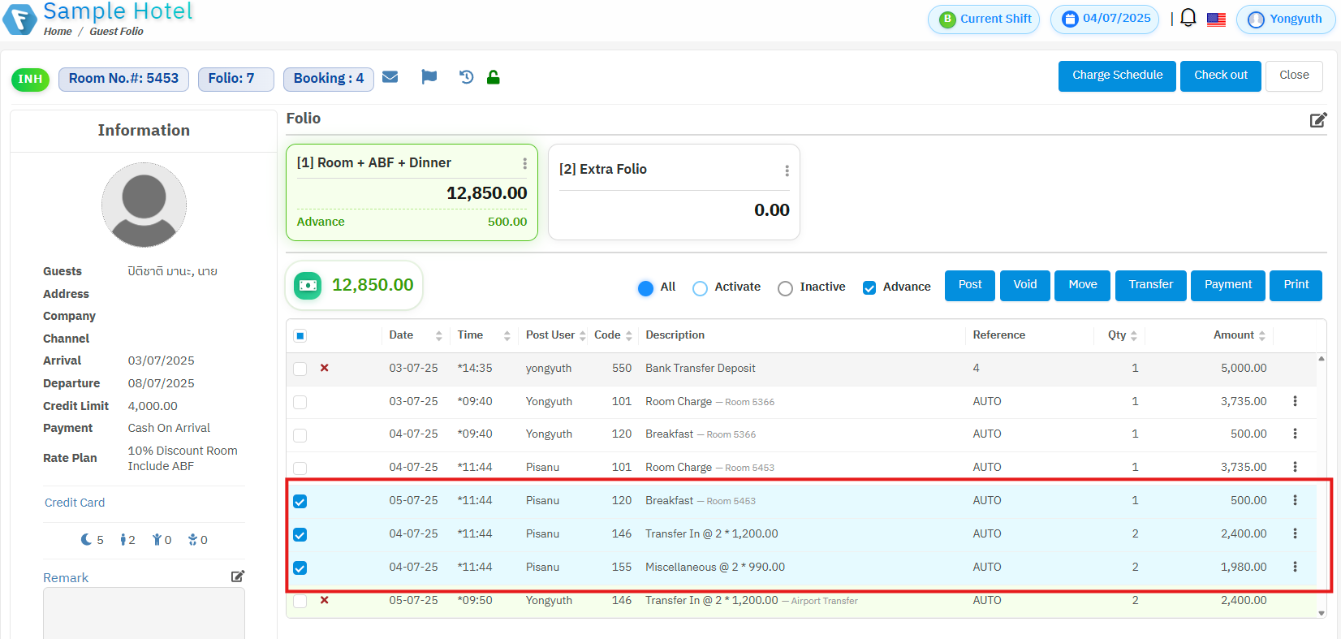Open options menu on Extra Folio card
The image size is (1341, 639).
click(x=787, y=171)
